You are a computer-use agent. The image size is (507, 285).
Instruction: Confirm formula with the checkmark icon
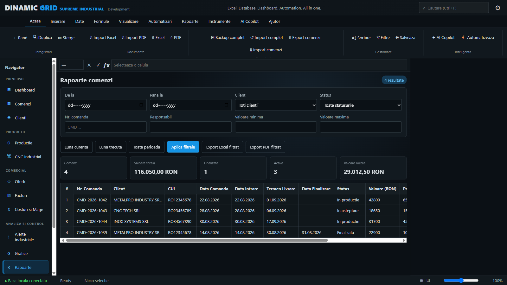pos(98,65)
